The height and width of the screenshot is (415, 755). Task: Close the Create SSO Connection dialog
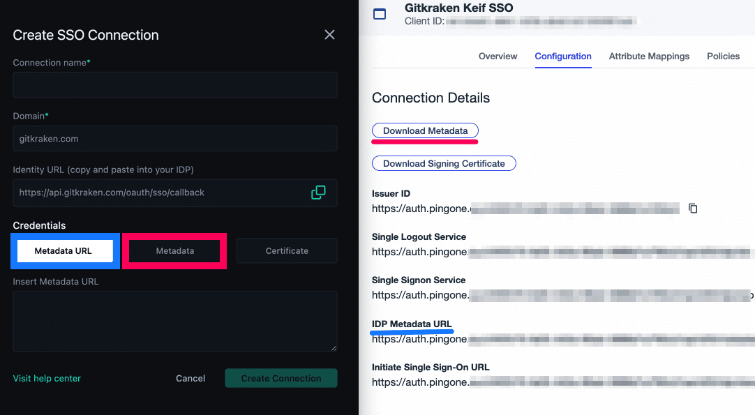pos(329,35)
